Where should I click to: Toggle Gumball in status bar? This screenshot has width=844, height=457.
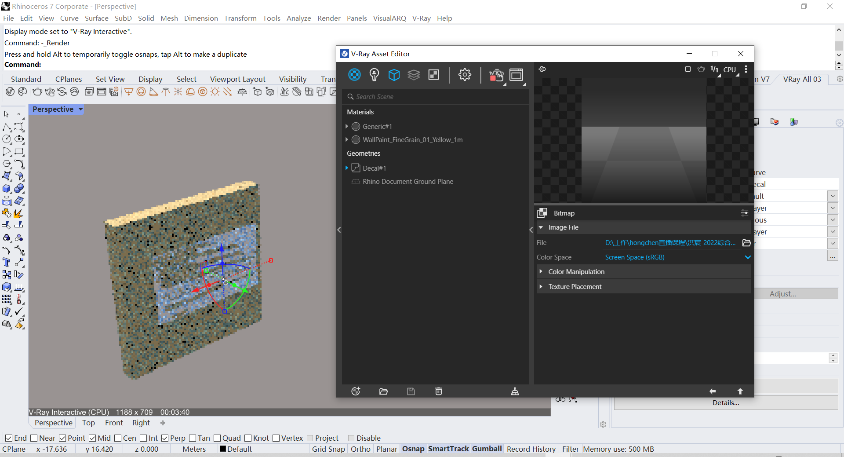487,449
